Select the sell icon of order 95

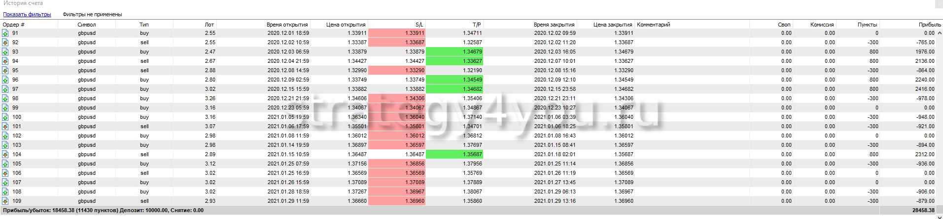[5, 71]
